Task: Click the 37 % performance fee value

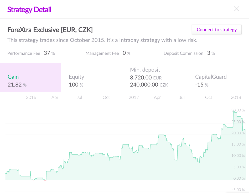Action: [x=49, y=53]
